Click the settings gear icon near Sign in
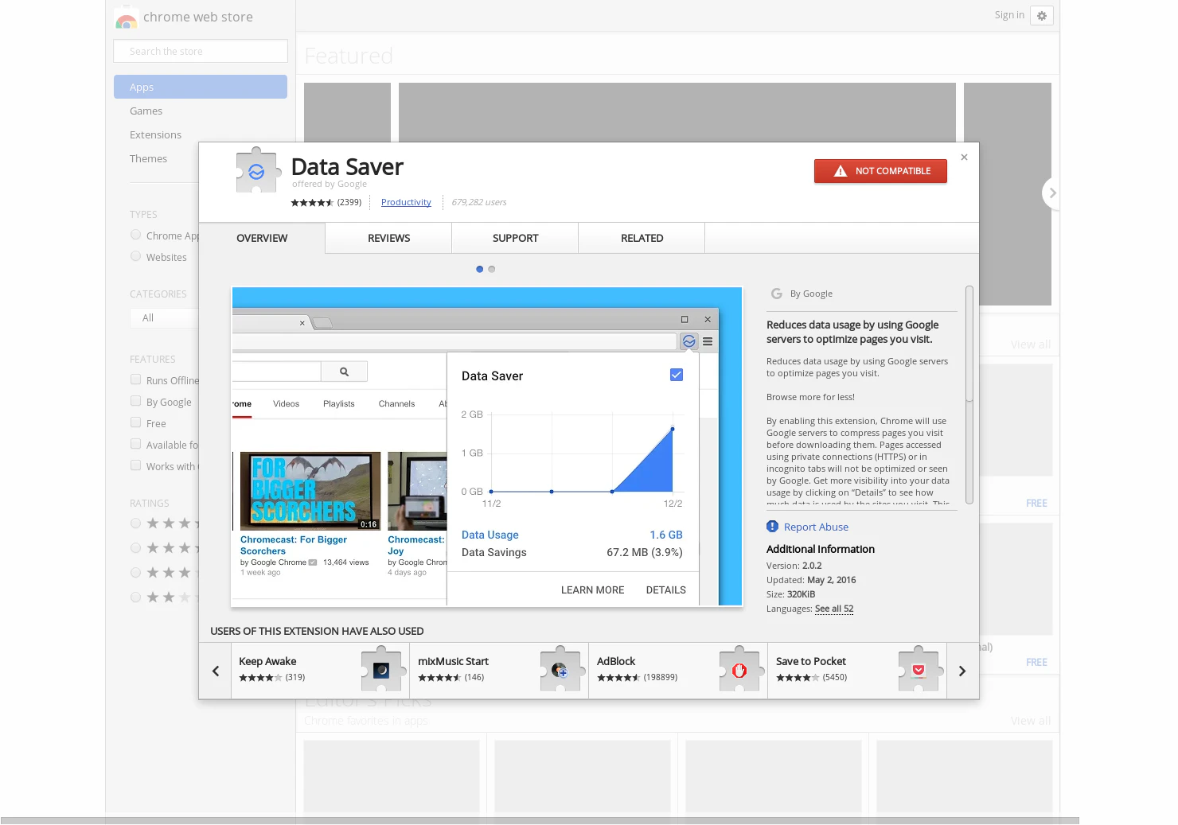This screenshot has height=825, width=1178. pyautogui.click(x=1041, y=15)
